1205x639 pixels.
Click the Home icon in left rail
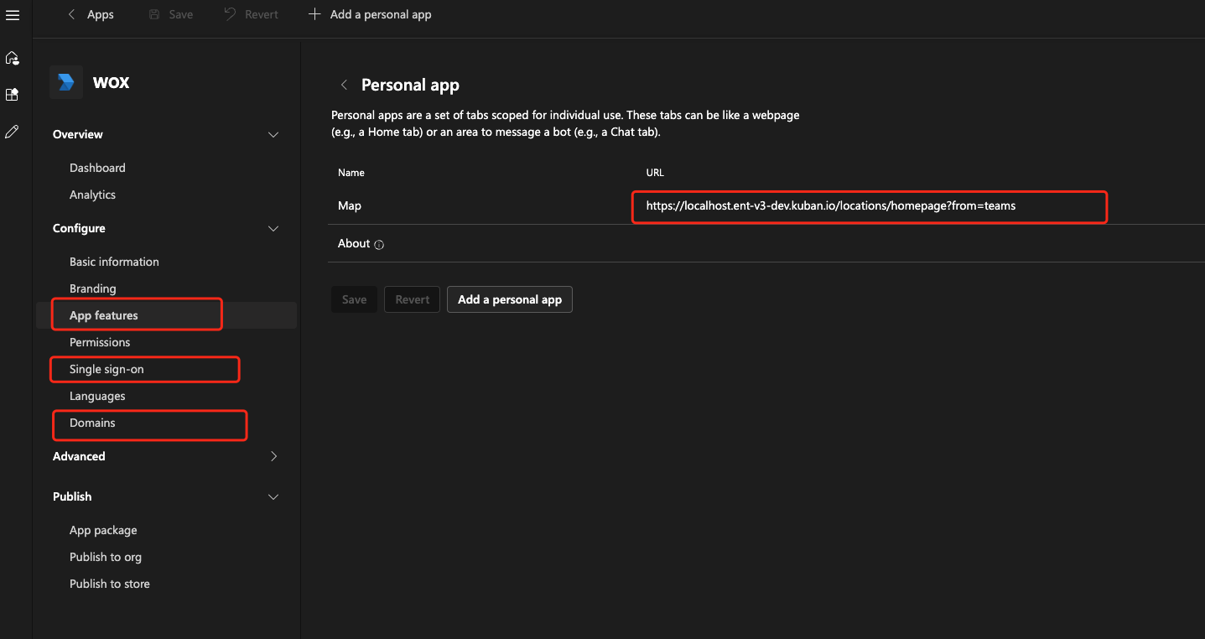click(x=12, y=58)
